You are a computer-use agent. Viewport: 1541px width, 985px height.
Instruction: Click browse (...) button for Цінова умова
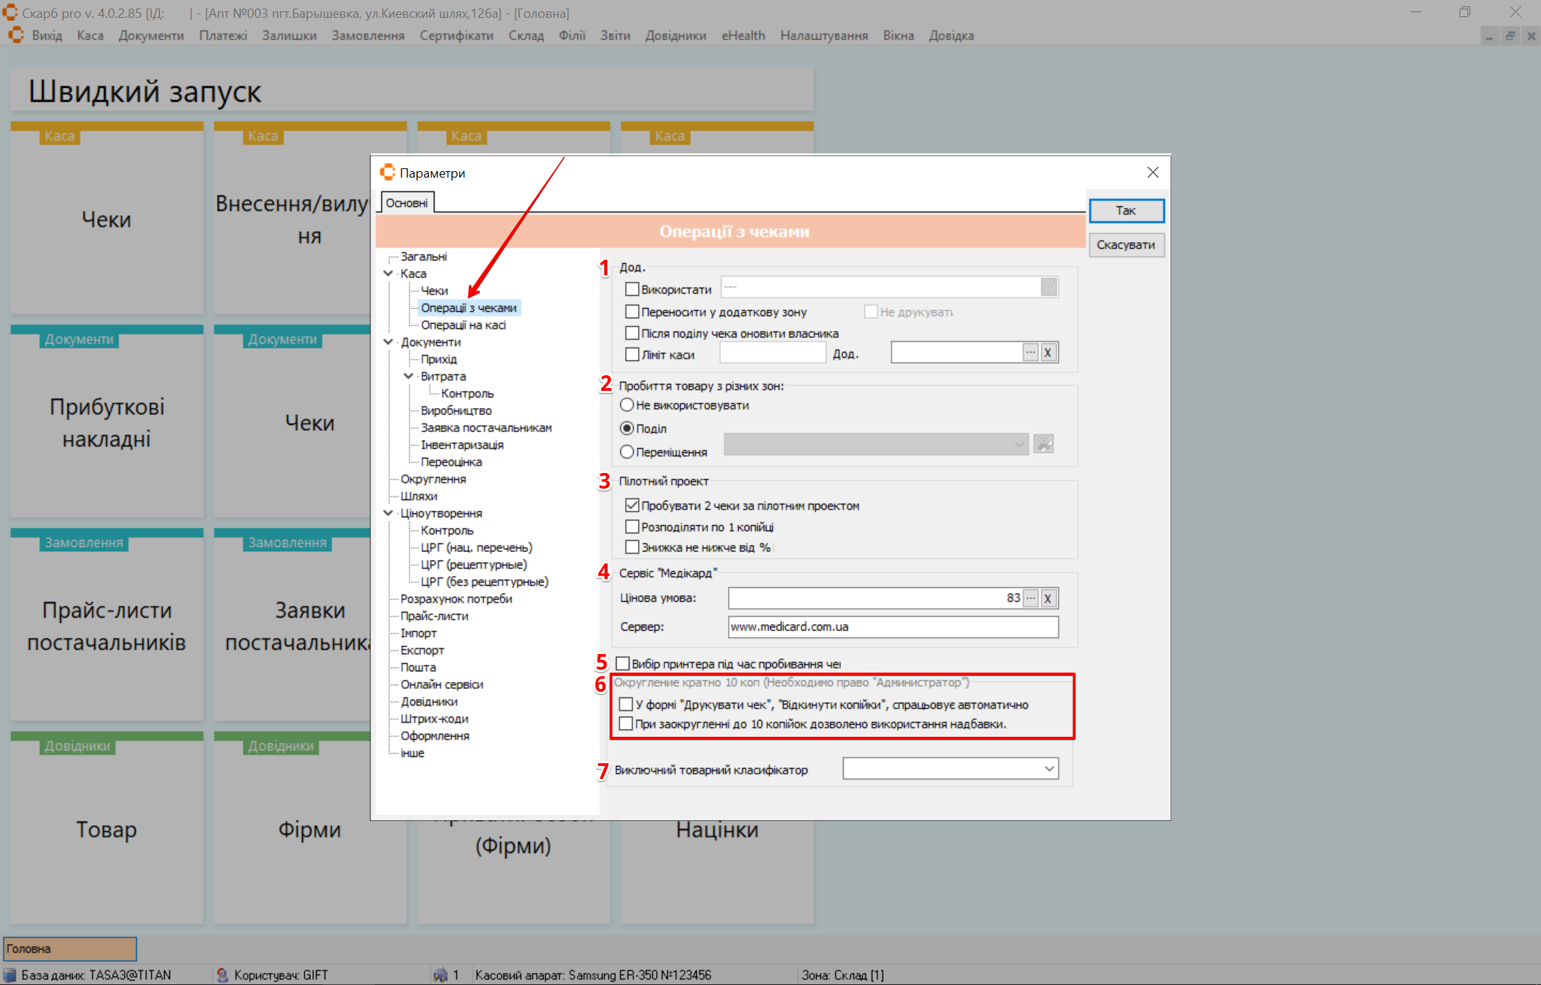tap(1030, 598)
